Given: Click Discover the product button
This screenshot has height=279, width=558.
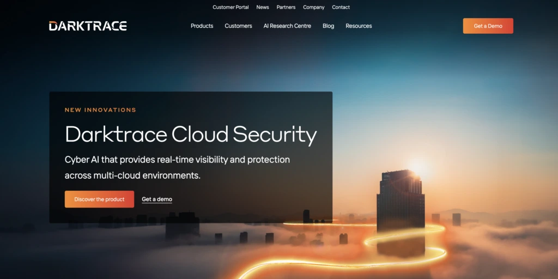Looking at the screenshot, I should (99, 199).
